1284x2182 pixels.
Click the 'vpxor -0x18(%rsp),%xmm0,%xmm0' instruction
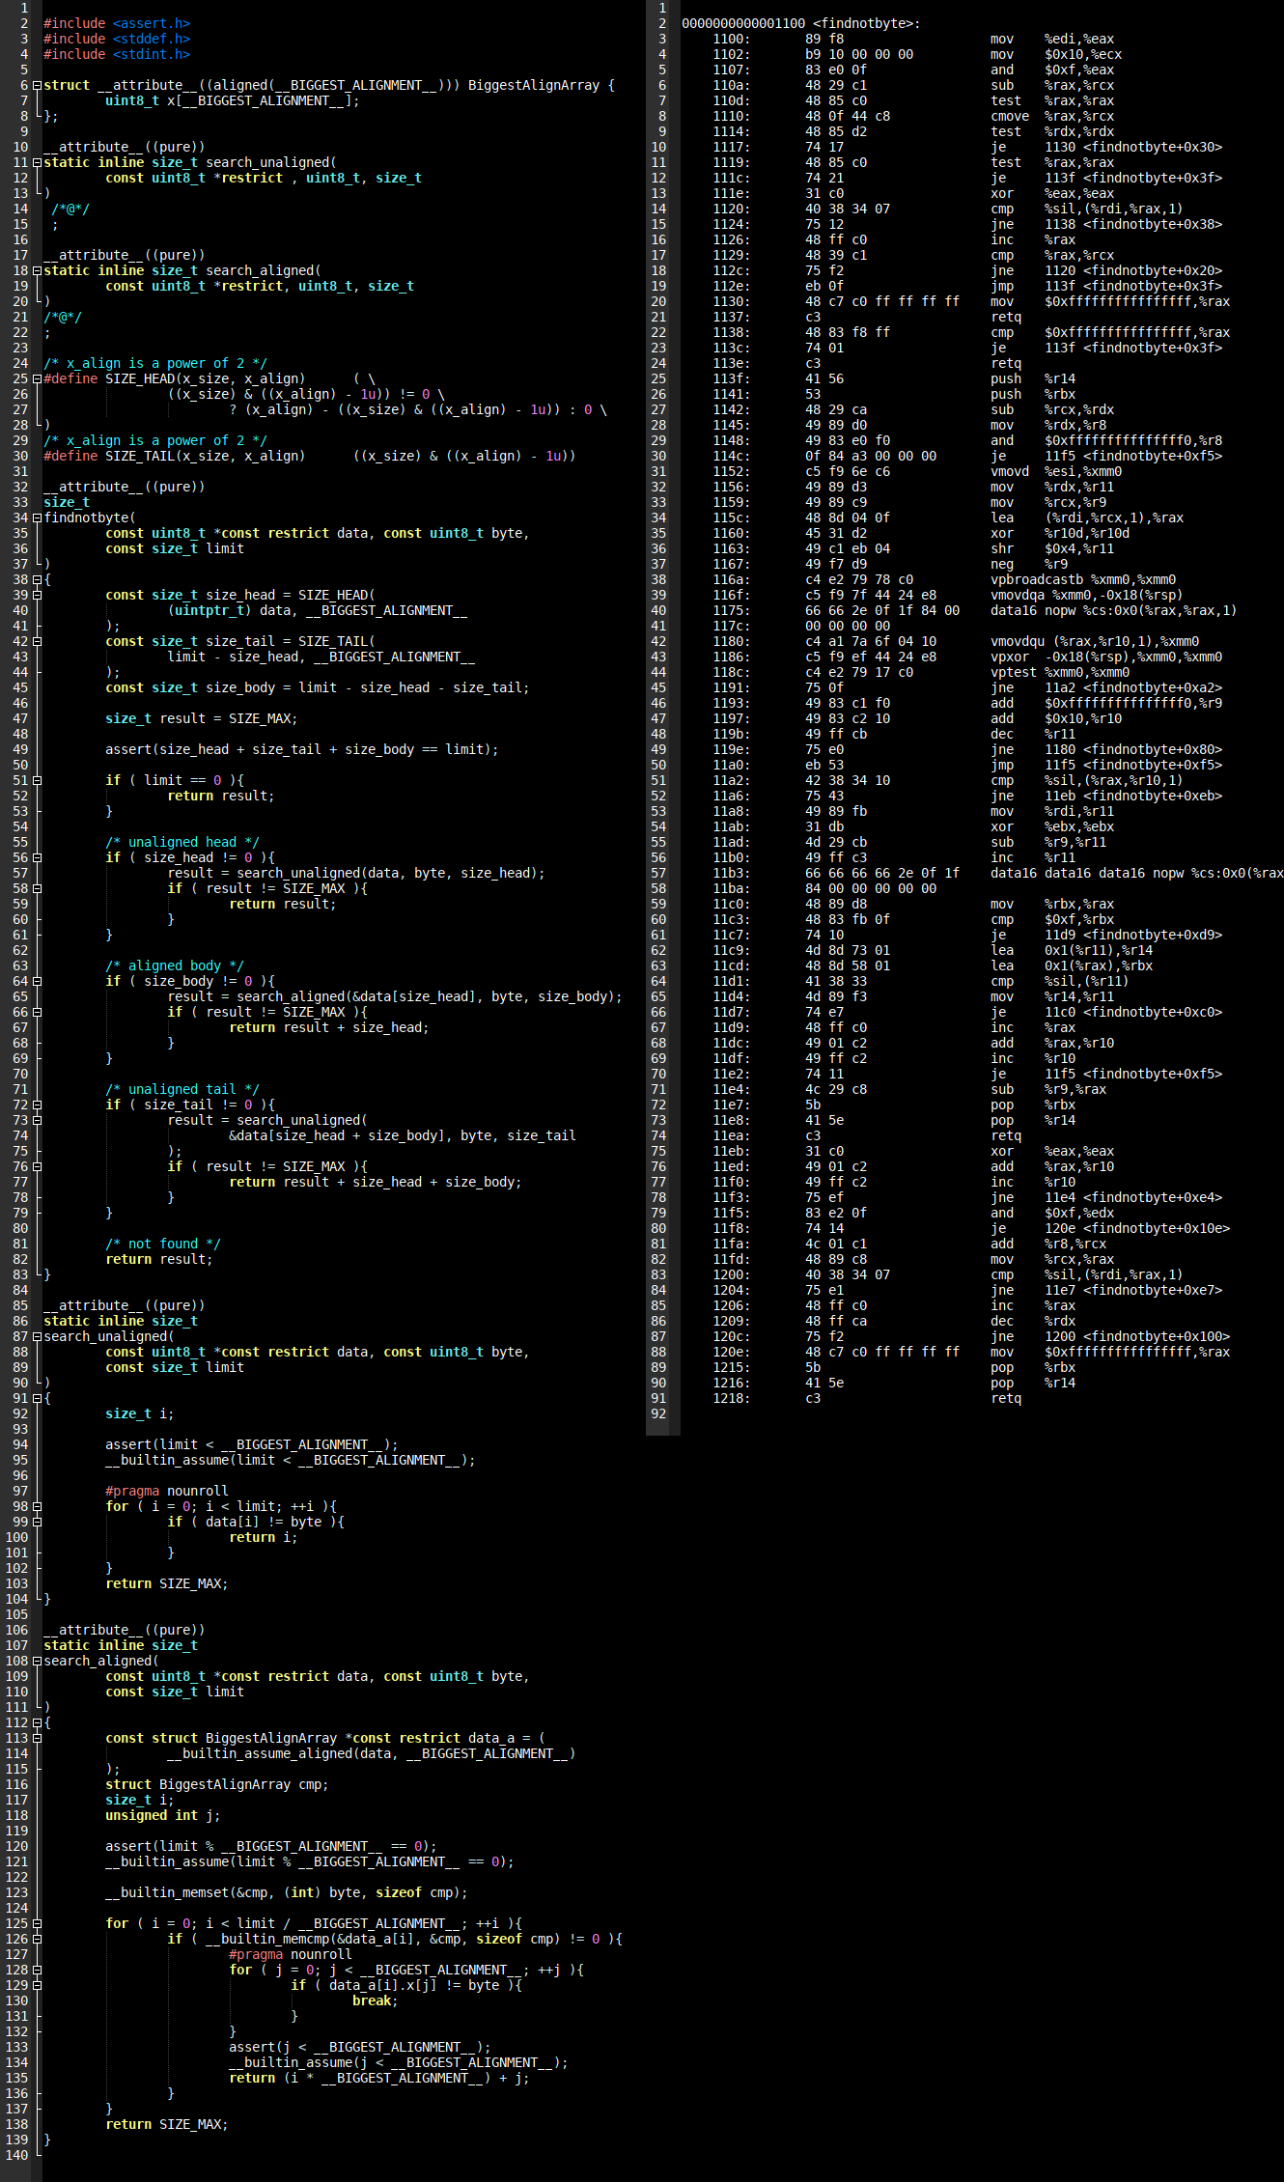[x=1106, y=657]
